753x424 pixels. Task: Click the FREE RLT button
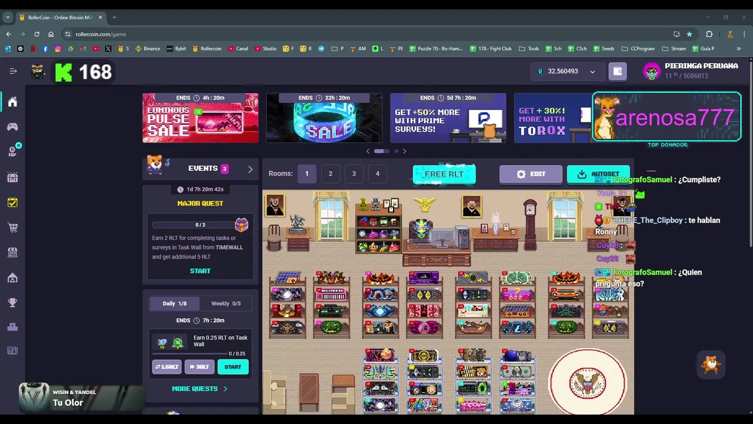coord(444,174)
